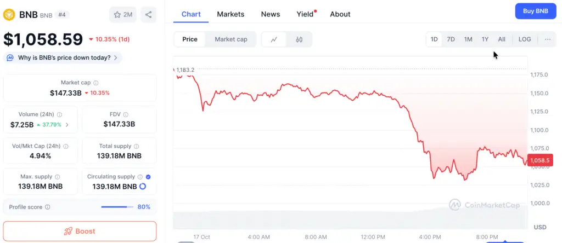The width and height of the screenshot is (562, 243).
Task: Click the star watchlist 2M button
Action: tap(123, 15)
